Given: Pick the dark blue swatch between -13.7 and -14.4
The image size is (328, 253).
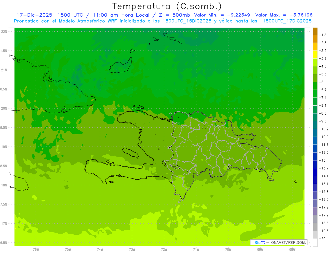Looking at the screenshot, I should [315, 172].
